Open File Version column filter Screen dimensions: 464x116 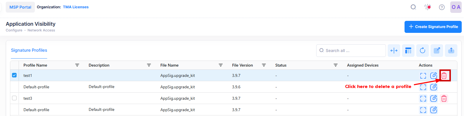click(x=264, y=65)
